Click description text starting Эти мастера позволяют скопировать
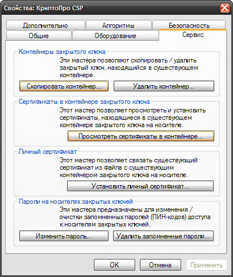Screen dimensions: 233x277 coord(129,68)
